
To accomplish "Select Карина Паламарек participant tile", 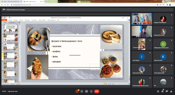I will pyautogui.click(x=163, y=19).
